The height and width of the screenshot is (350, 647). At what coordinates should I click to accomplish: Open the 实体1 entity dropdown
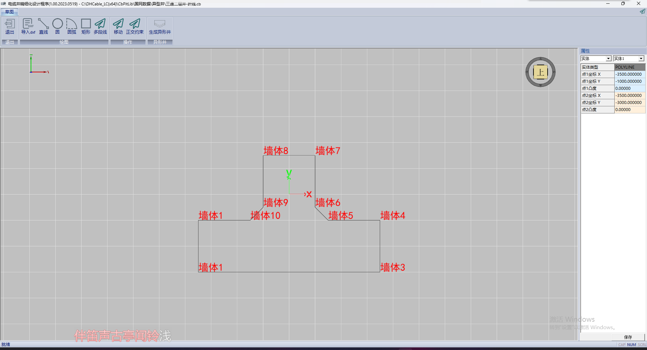628,59
